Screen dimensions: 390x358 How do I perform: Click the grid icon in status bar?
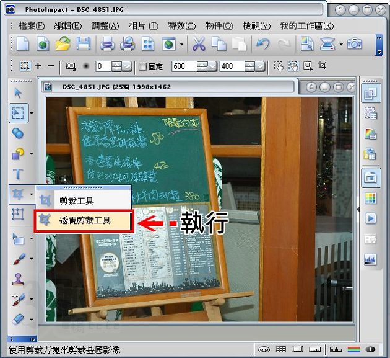tap(281, 349)
